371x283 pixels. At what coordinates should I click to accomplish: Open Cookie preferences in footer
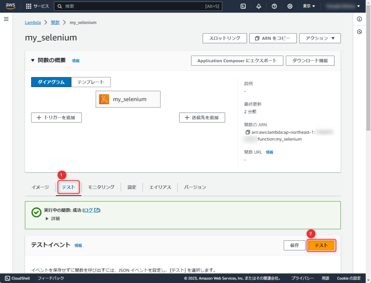click(x=349, y=278)
